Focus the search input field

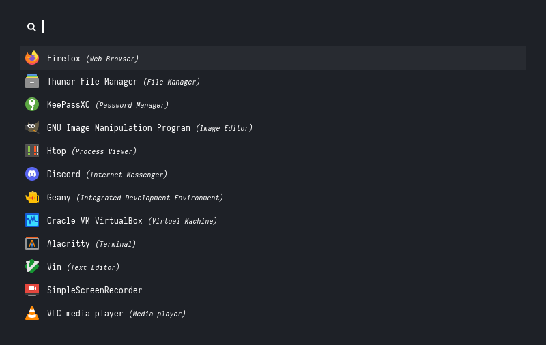coord(273,27)
